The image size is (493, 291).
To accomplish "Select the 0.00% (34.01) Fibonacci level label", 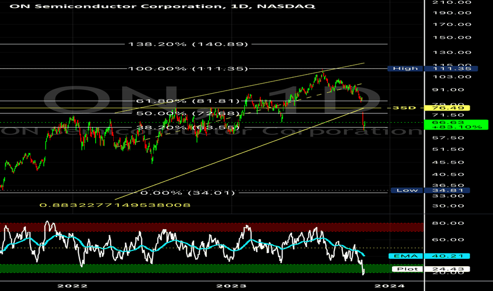I will click(x=188, y=193).
